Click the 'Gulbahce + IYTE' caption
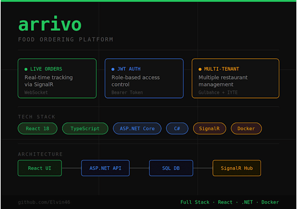The height and width of the screenshot is (209, 297). pos(218,93)
